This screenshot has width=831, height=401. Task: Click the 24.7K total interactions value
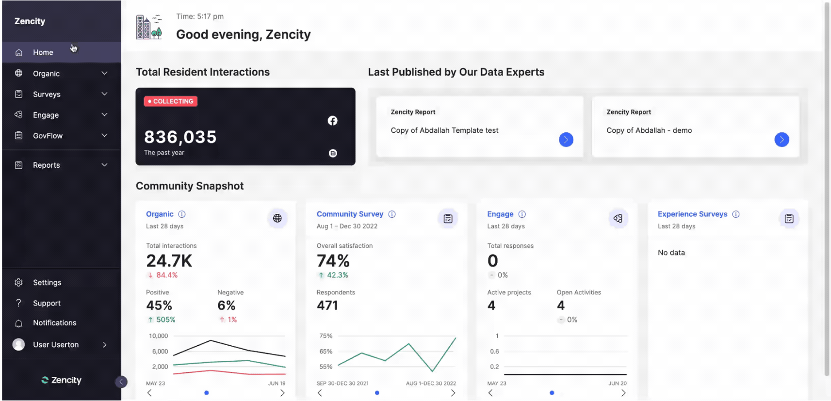169,261
